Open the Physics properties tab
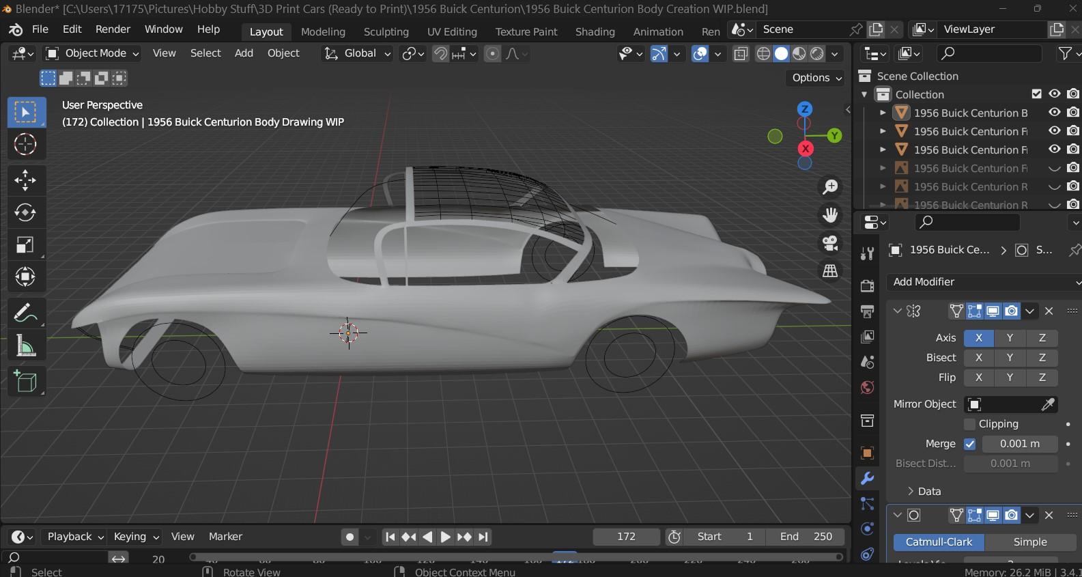The image size is (1082, 577). [x=868, y=529]
